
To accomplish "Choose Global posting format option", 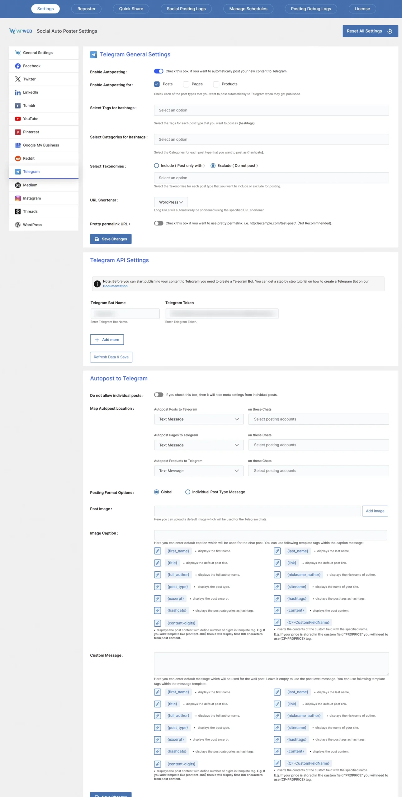I will coord(157,492).
